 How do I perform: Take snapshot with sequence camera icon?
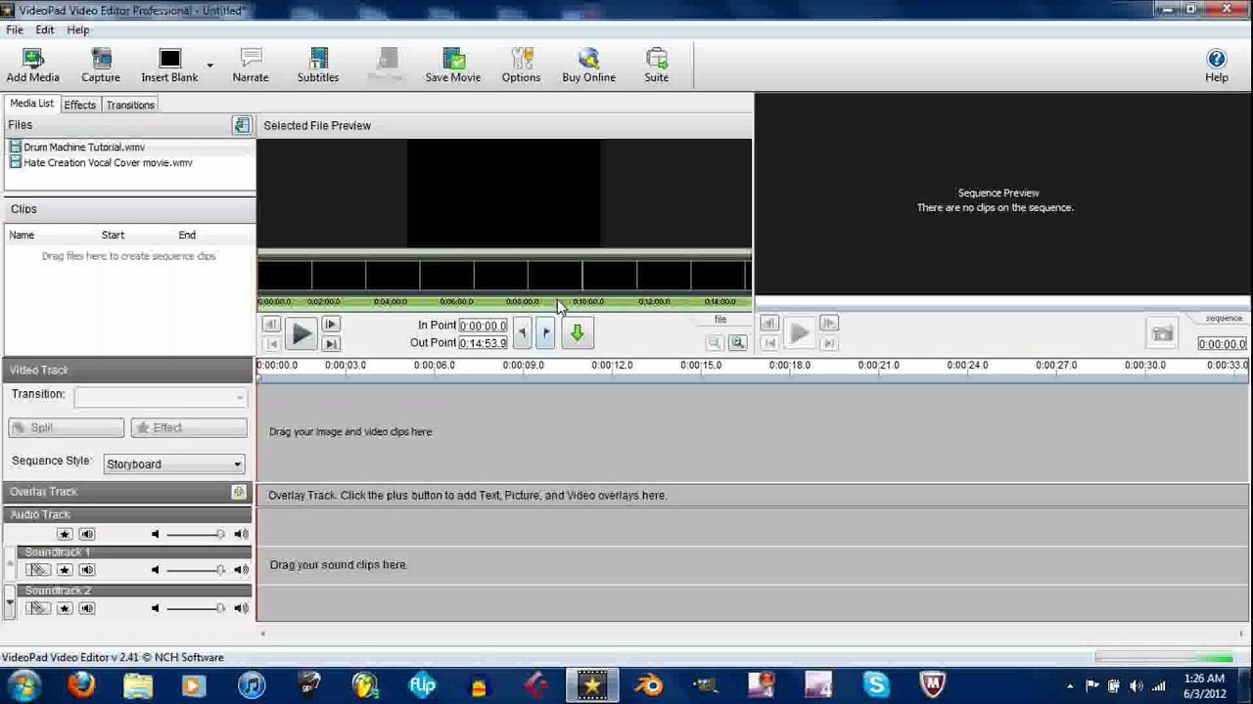click(1162, 334)
